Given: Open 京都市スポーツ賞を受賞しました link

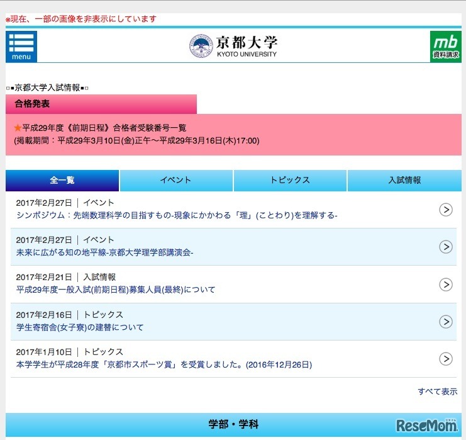Looking at the screenshot, I should pyautogui.click(x=164, y=364).
